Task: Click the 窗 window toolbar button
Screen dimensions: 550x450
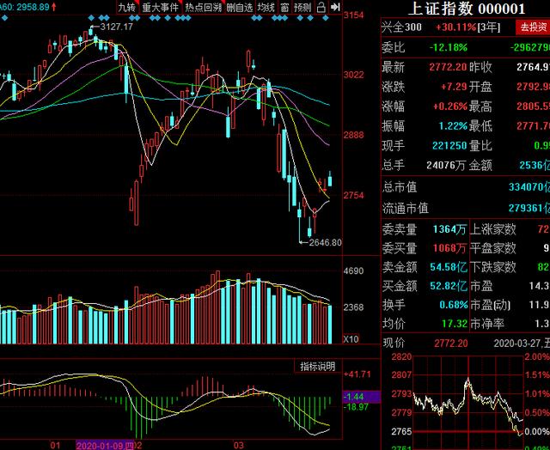Action: [284, 7]
